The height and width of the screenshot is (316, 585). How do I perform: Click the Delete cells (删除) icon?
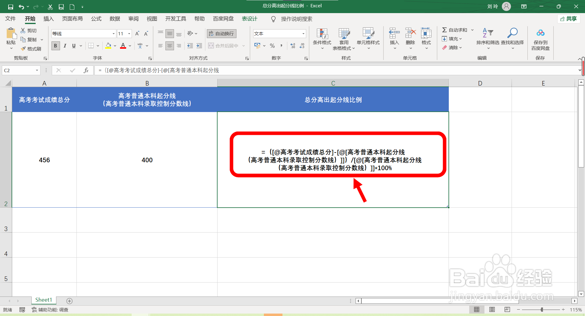click(x=410, y=33)
